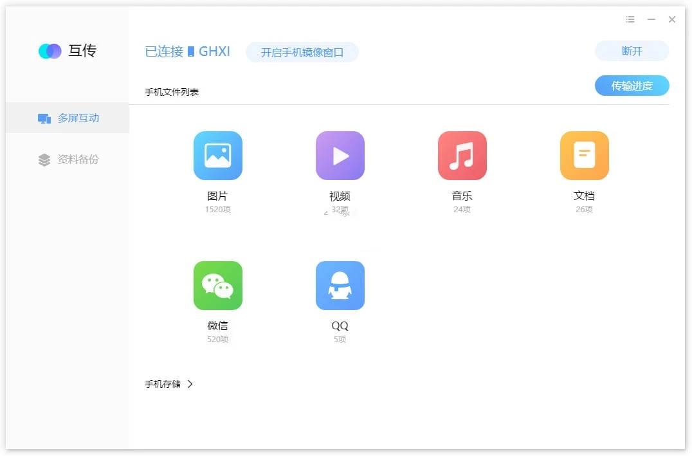The height and width of the screenshot is (456, 692).
Task: Select the 多屏互动 sidebar icon
Action: 44,118
